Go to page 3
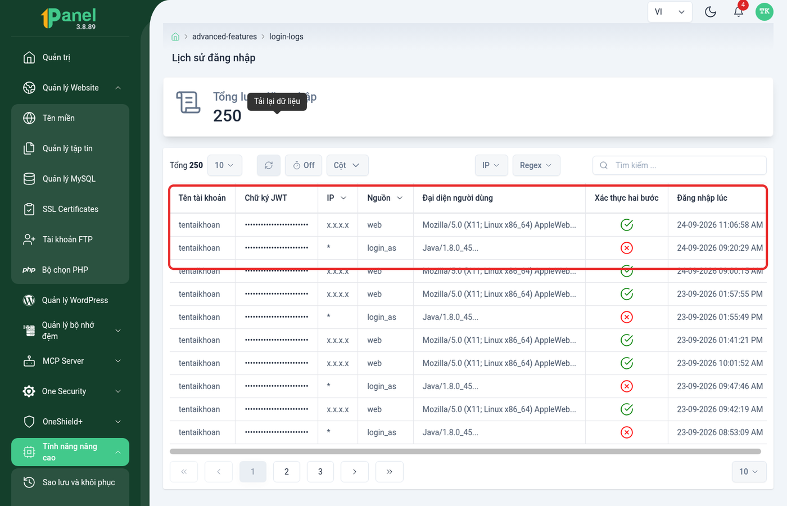Screen dimensions: 787x506 click(x=320, y=472)
